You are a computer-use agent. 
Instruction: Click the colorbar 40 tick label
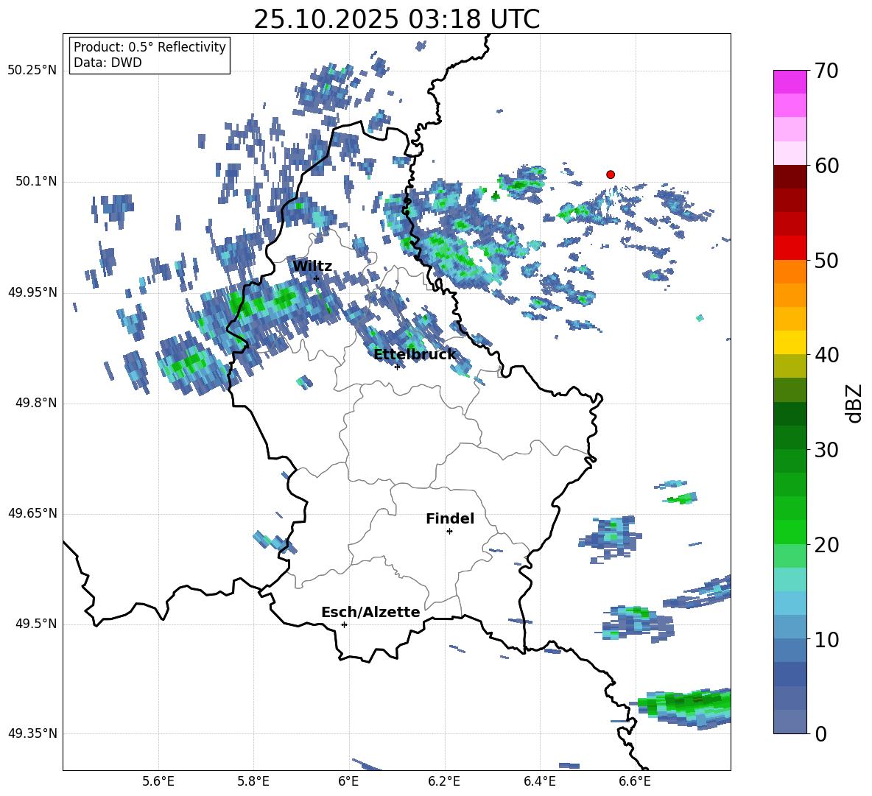[x=826, y=355]
